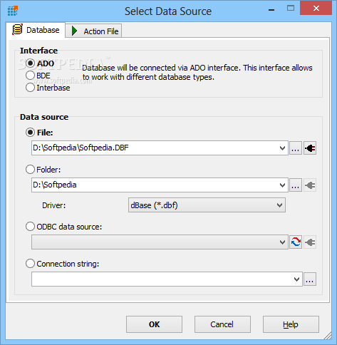The height and width of the screenshot is (345, 337).
Task: Refresh the ODBC data source list
Action: [296, 242]
